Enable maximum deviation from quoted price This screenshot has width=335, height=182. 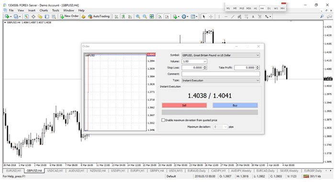[163, 120]
